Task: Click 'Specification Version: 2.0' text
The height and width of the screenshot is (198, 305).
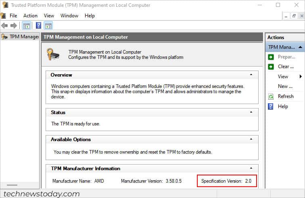Action: [x=226, y=181]
